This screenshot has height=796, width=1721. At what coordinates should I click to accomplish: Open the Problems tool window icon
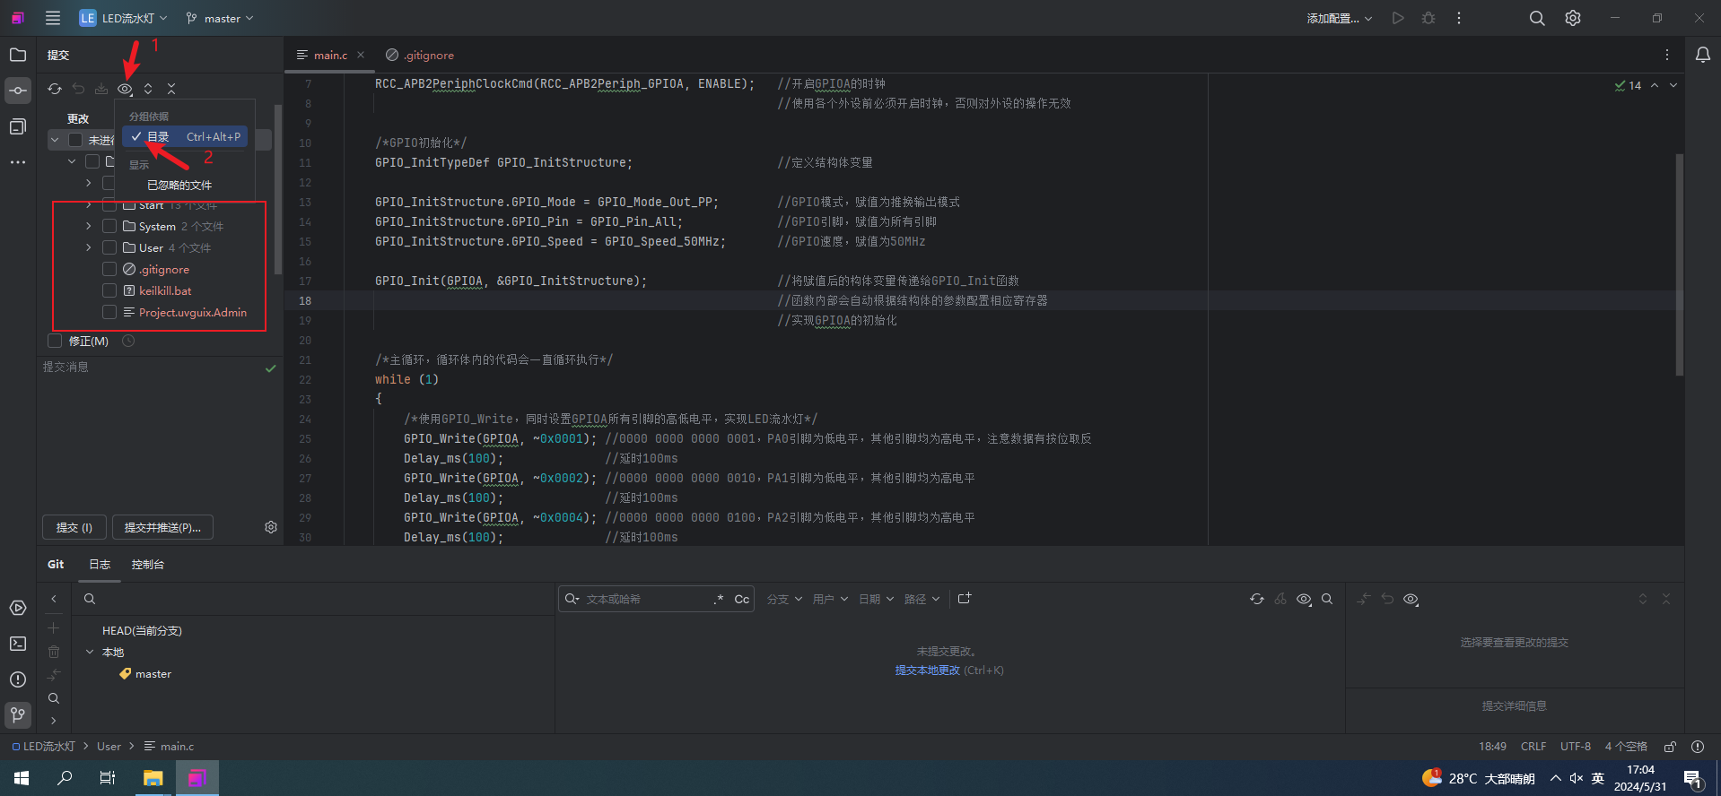point(18,679)
